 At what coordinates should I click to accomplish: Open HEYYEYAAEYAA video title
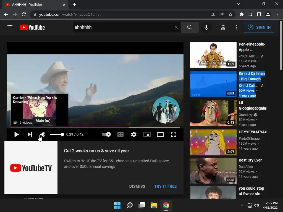click(253, 132)
